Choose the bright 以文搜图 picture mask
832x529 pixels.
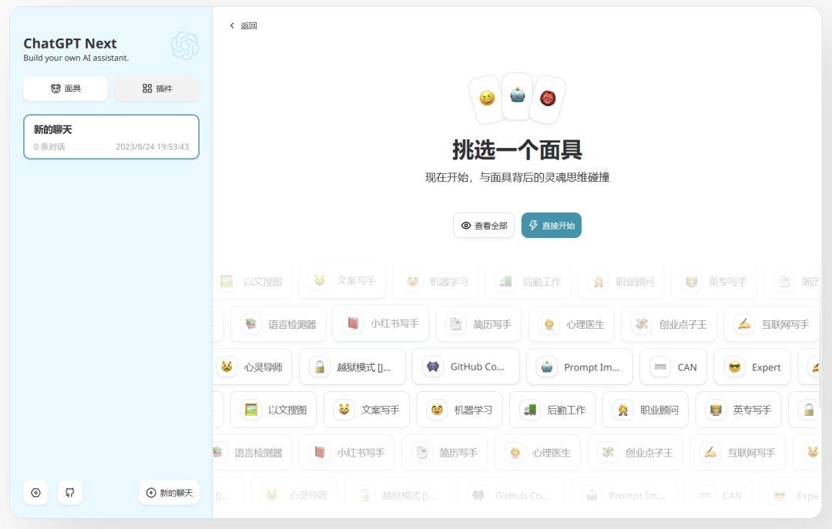(273, 410)
